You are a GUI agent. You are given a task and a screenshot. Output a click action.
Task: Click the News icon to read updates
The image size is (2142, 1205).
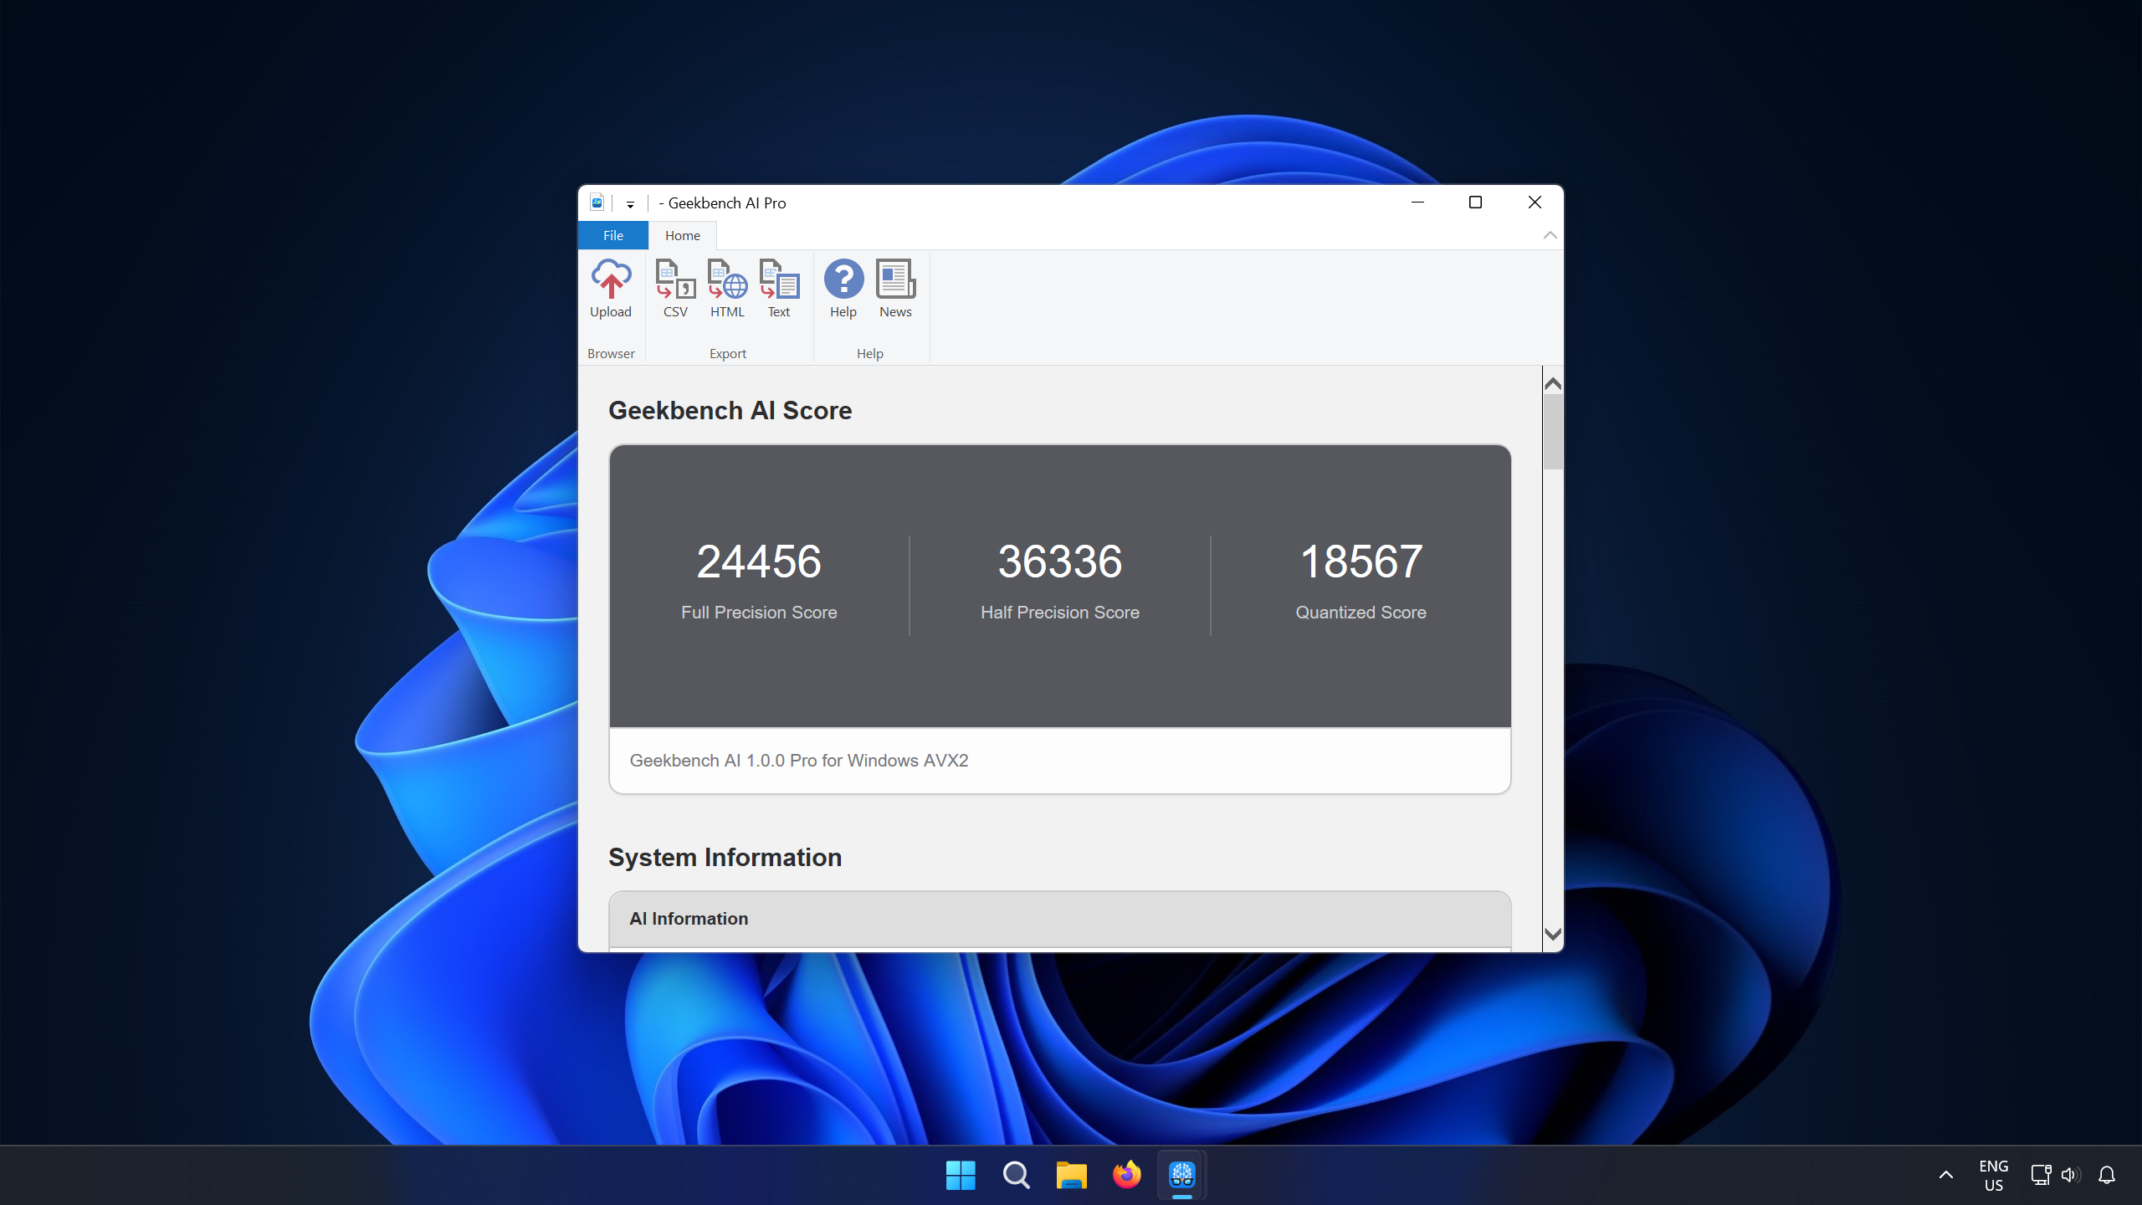[x=894, y=287]
